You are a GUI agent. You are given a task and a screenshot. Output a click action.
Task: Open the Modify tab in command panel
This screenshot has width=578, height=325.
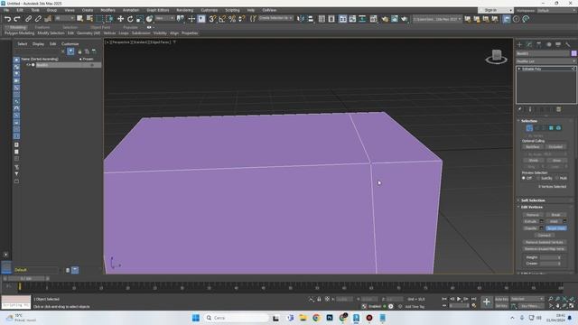pyautogui.click(x=529, y=44)
